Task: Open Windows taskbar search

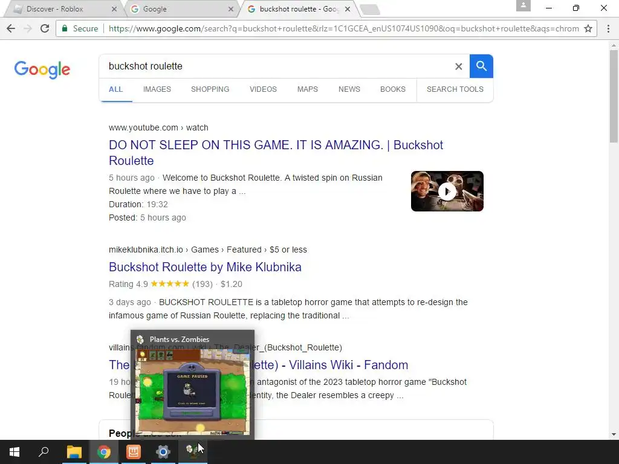Action: (x=44, y=452)
